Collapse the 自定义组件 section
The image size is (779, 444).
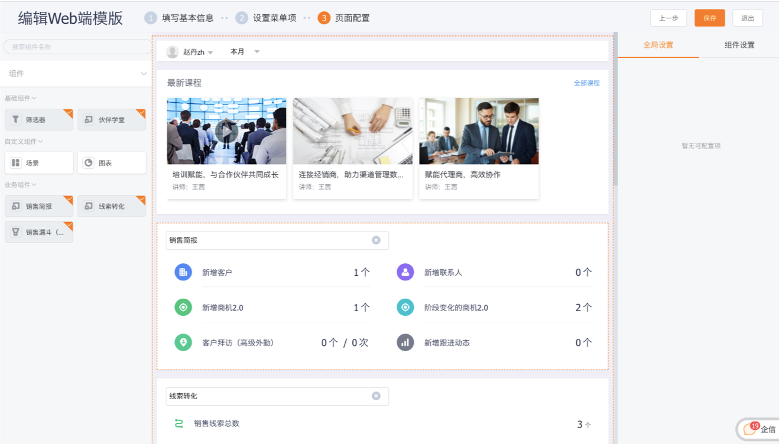(24, 142)
